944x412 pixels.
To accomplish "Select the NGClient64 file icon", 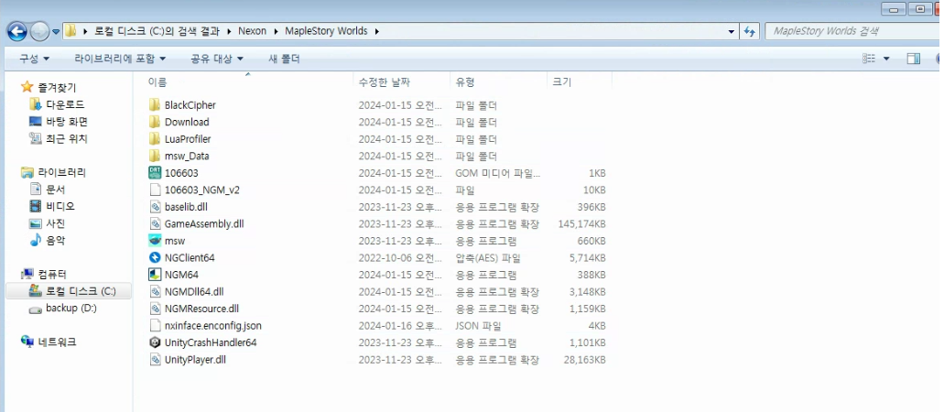I will coord(155,258).
